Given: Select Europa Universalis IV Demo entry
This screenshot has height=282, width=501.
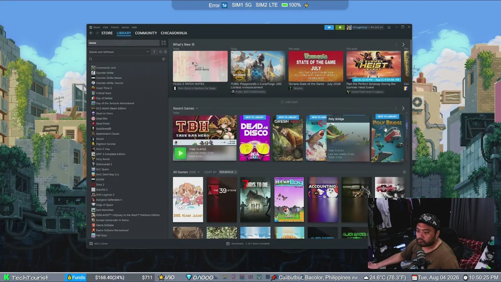Looking at the screenshot, I should (112, 220).
